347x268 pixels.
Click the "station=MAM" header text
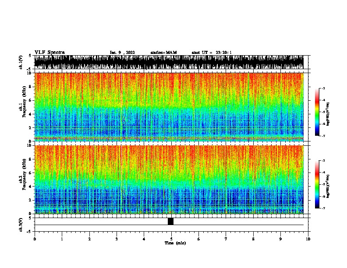(x=163, y=53)
